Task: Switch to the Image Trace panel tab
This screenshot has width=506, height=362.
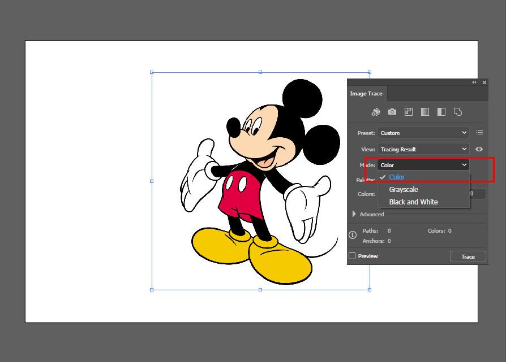Action: [x=366, y=93]
